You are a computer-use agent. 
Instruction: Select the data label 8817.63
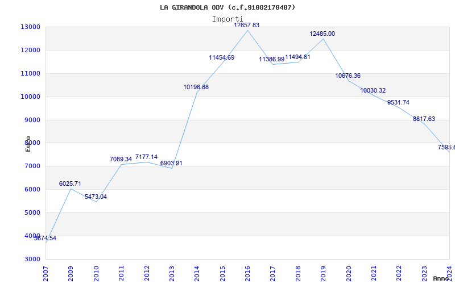point(424,119)
